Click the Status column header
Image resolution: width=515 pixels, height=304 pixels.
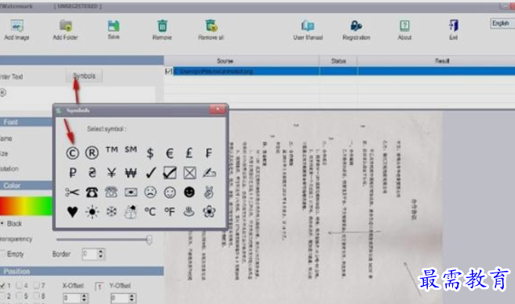coord(338,60)
